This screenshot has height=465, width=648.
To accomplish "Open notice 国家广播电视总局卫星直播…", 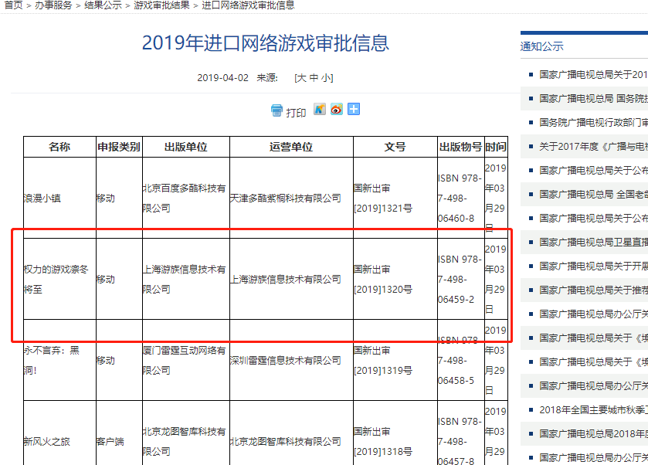I will point(593,243).
